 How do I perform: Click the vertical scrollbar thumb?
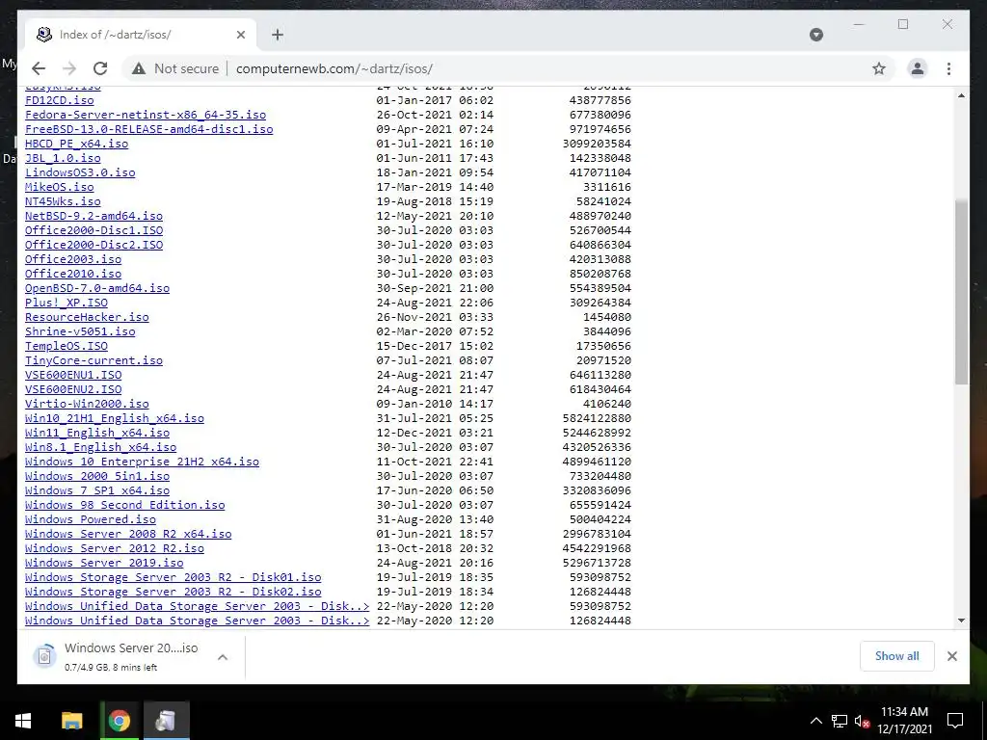click(961, 292)
